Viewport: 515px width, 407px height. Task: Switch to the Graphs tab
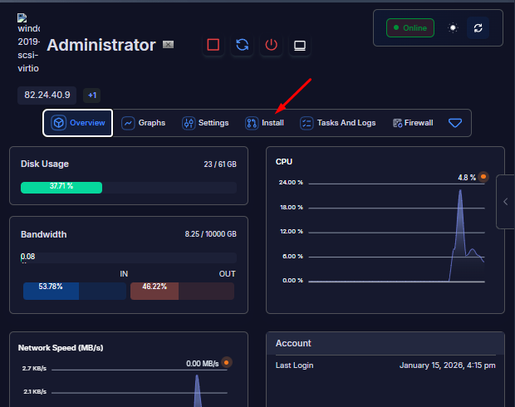pos(144,123)
